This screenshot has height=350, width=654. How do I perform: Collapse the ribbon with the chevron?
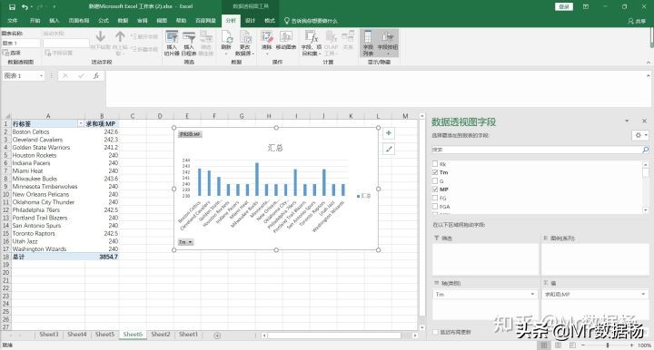(649, 63)
